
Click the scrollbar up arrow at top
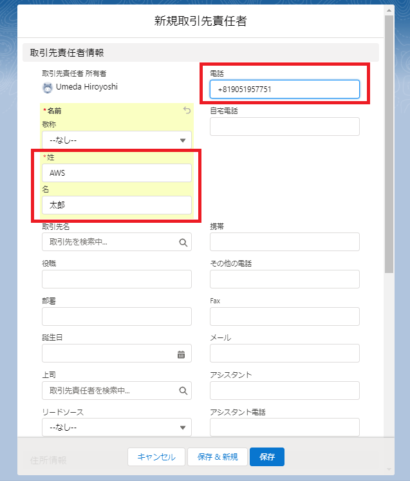point(389,10)
